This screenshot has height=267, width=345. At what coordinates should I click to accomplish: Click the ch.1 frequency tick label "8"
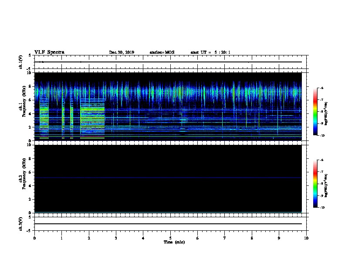pos(30,86)
